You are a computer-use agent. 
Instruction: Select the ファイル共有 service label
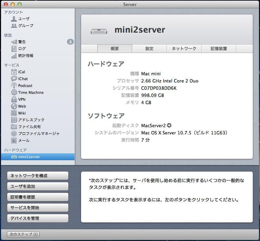[30, 127]
